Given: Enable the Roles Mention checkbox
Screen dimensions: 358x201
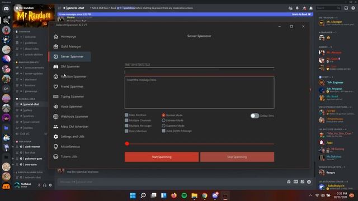Looking at the screenshot, I should [x=126, y=131].
